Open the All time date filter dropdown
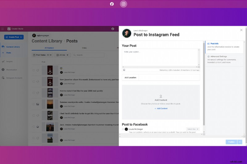 [x=62, y=55]
